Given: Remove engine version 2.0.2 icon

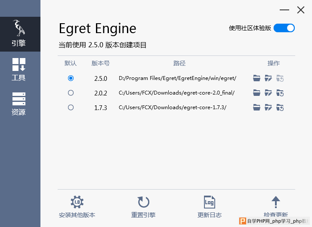Looking at the screenshot, I should click(x=280, y=93).
